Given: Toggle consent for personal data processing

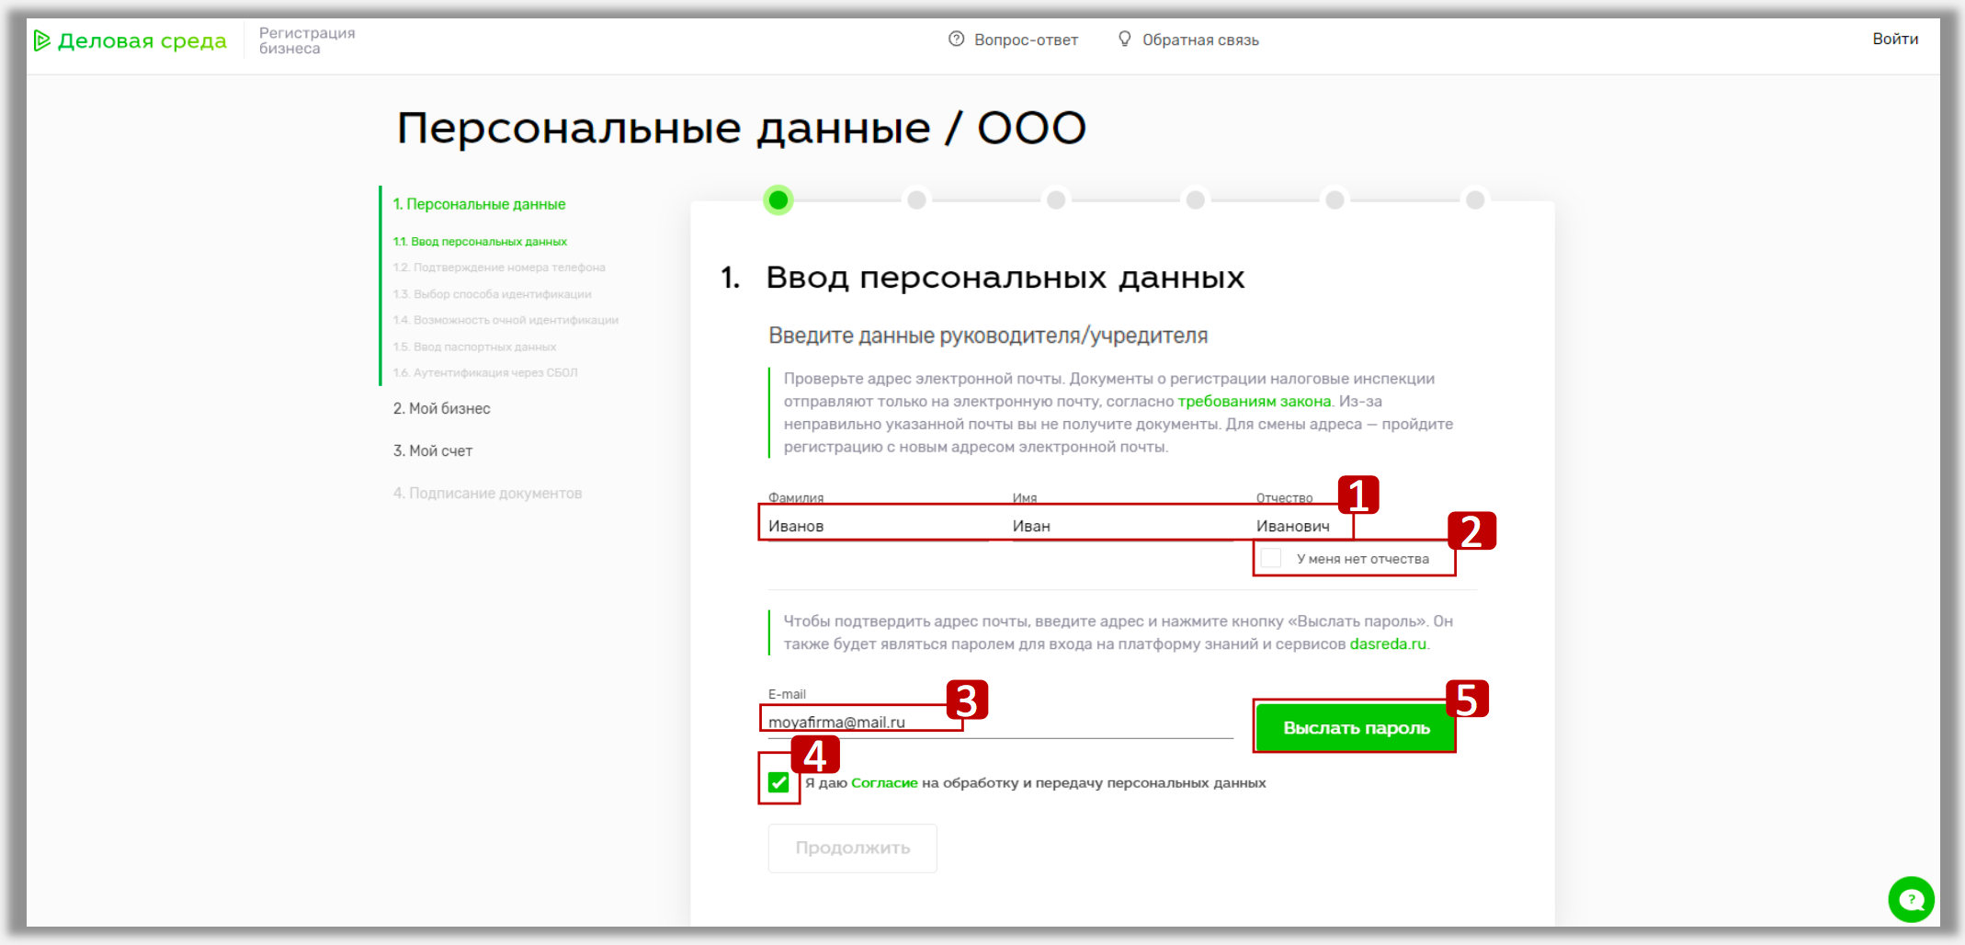Looking at the screenshot, I should (x=778, y=782).
